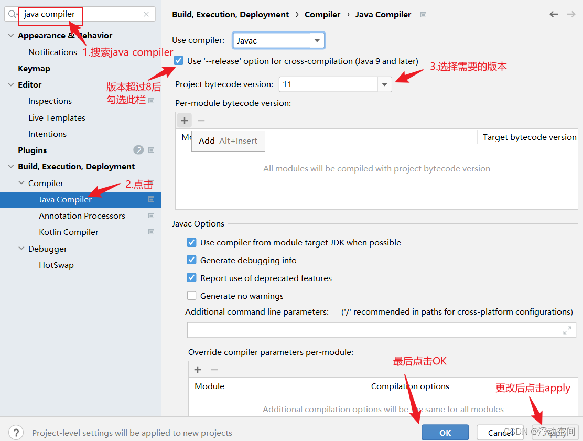Toggle Use compiler from module target JDK
Viewport: 583px width, 441px height.
tap(191, 242)
